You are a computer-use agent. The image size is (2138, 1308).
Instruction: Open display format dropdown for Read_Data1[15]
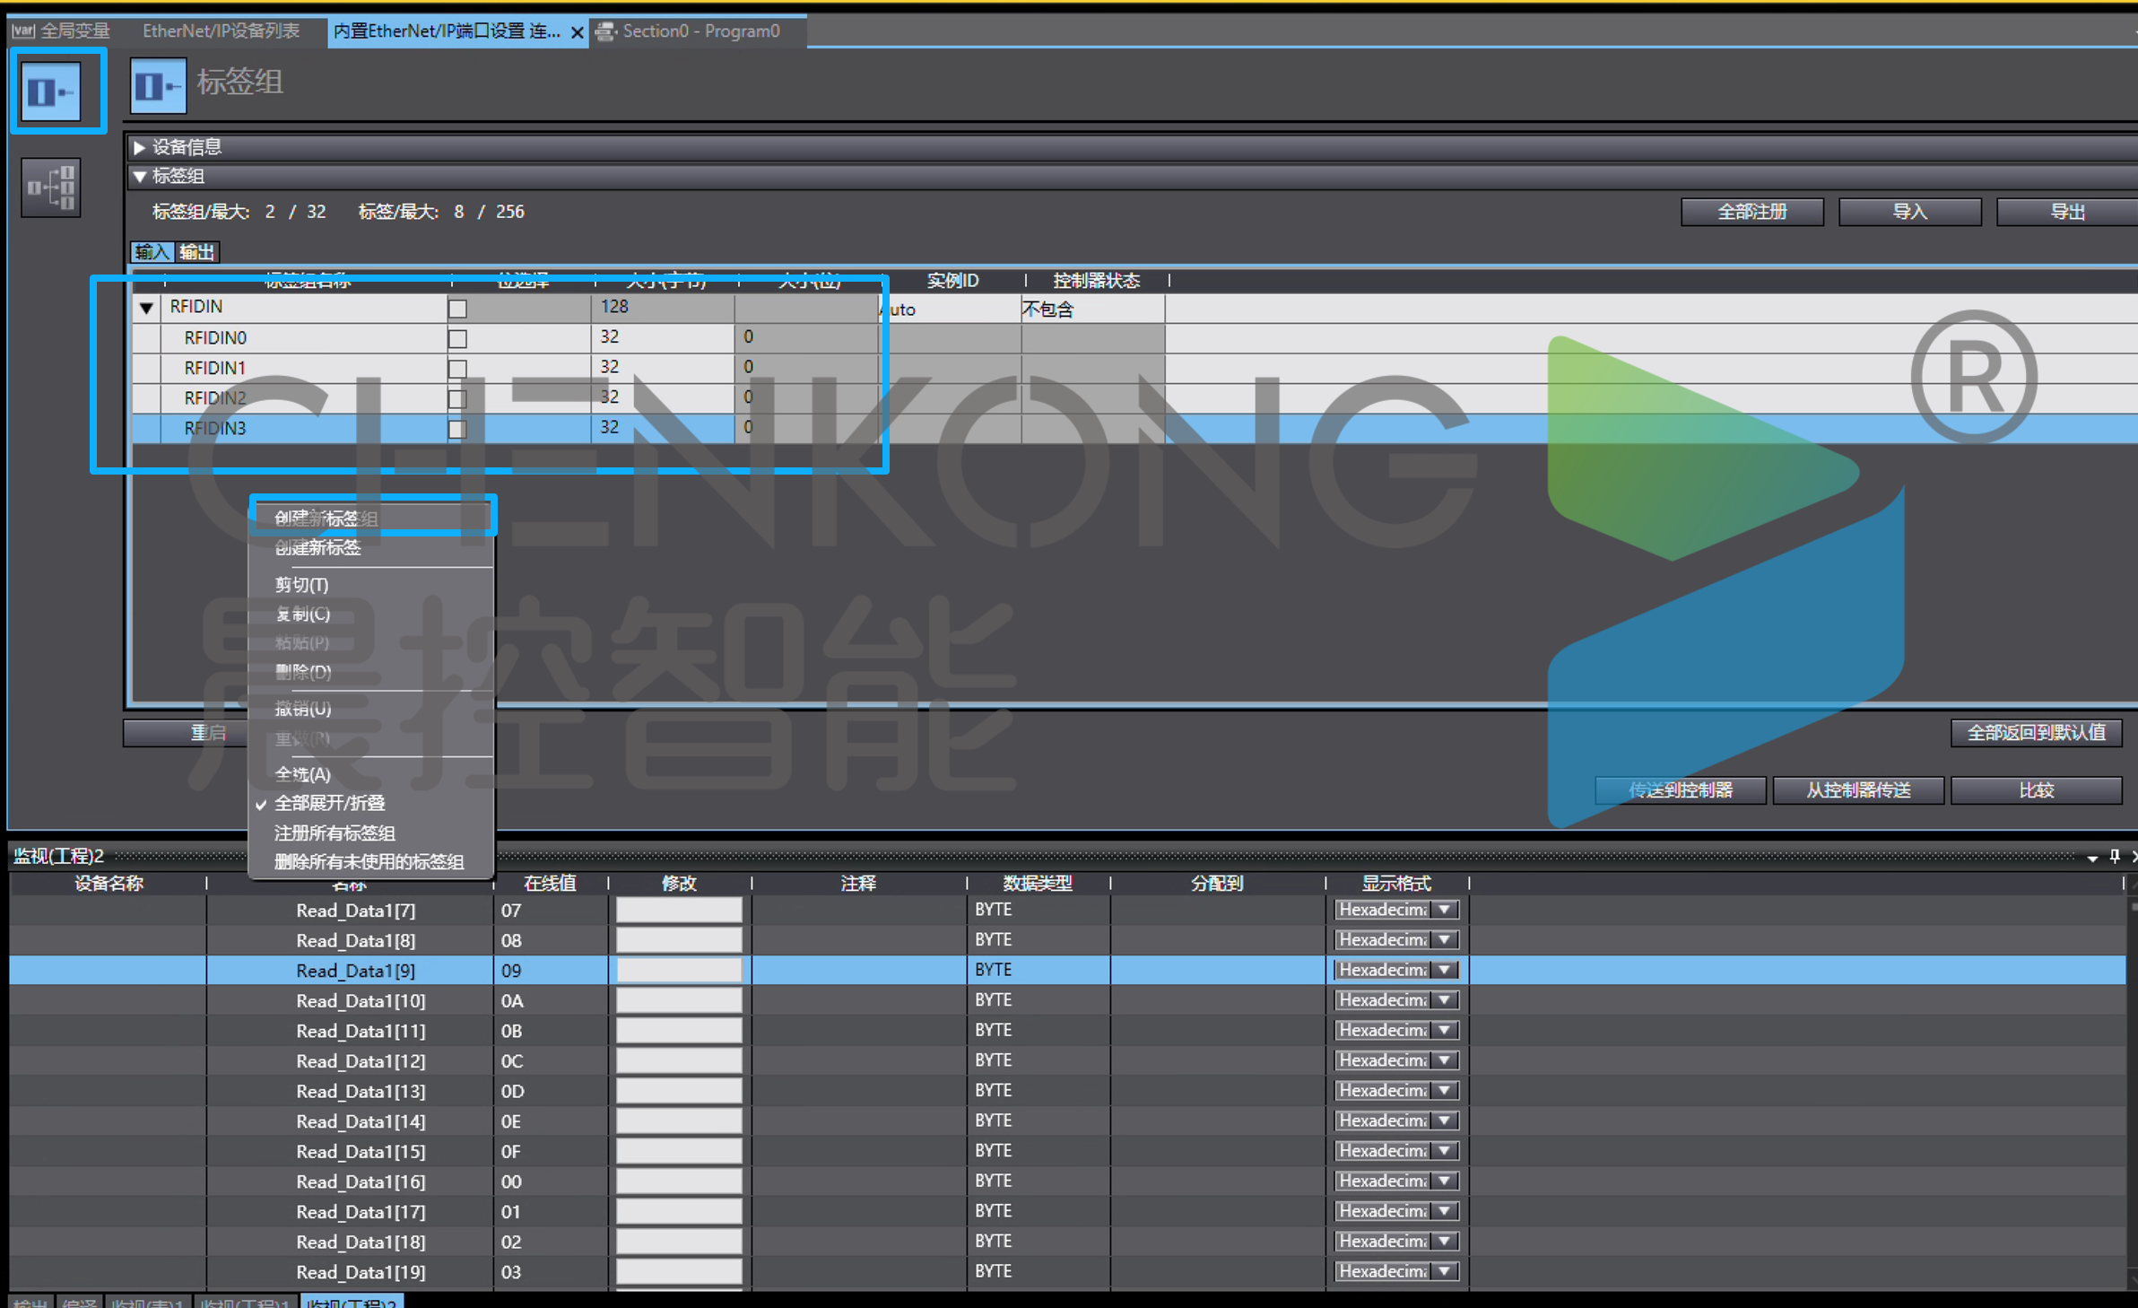point(1444,1151)
